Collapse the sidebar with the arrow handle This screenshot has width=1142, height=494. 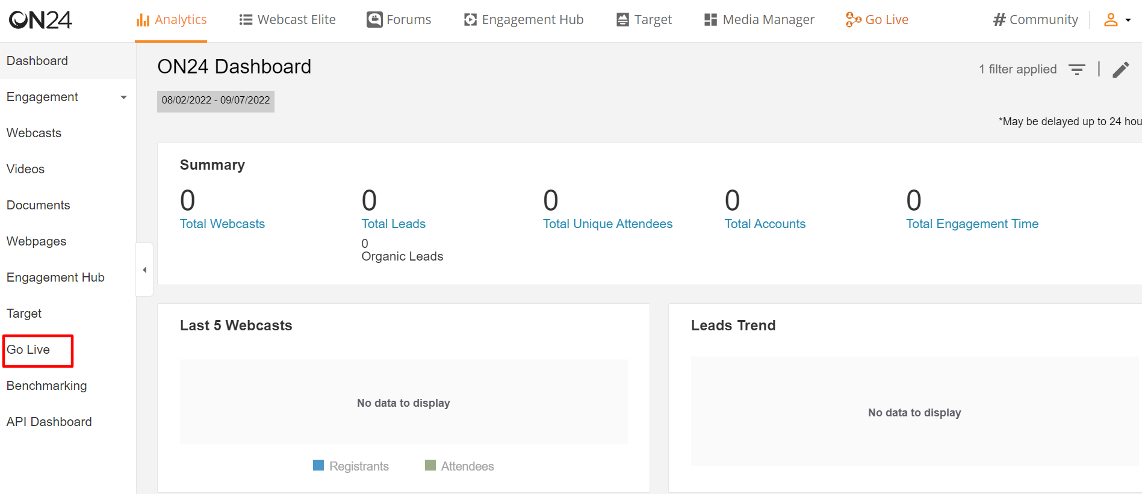click(144, 270)
